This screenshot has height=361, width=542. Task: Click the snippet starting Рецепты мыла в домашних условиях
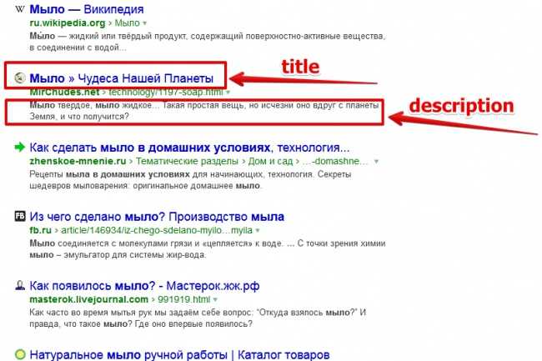[190, 180]
